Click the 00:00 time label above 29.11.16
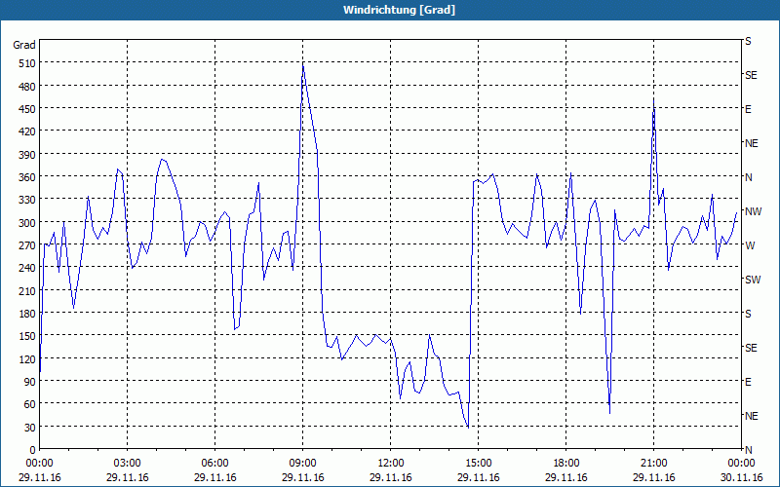The height and width of the screenshot is (487, 780). pyautogui.click(x=39, y=464)
